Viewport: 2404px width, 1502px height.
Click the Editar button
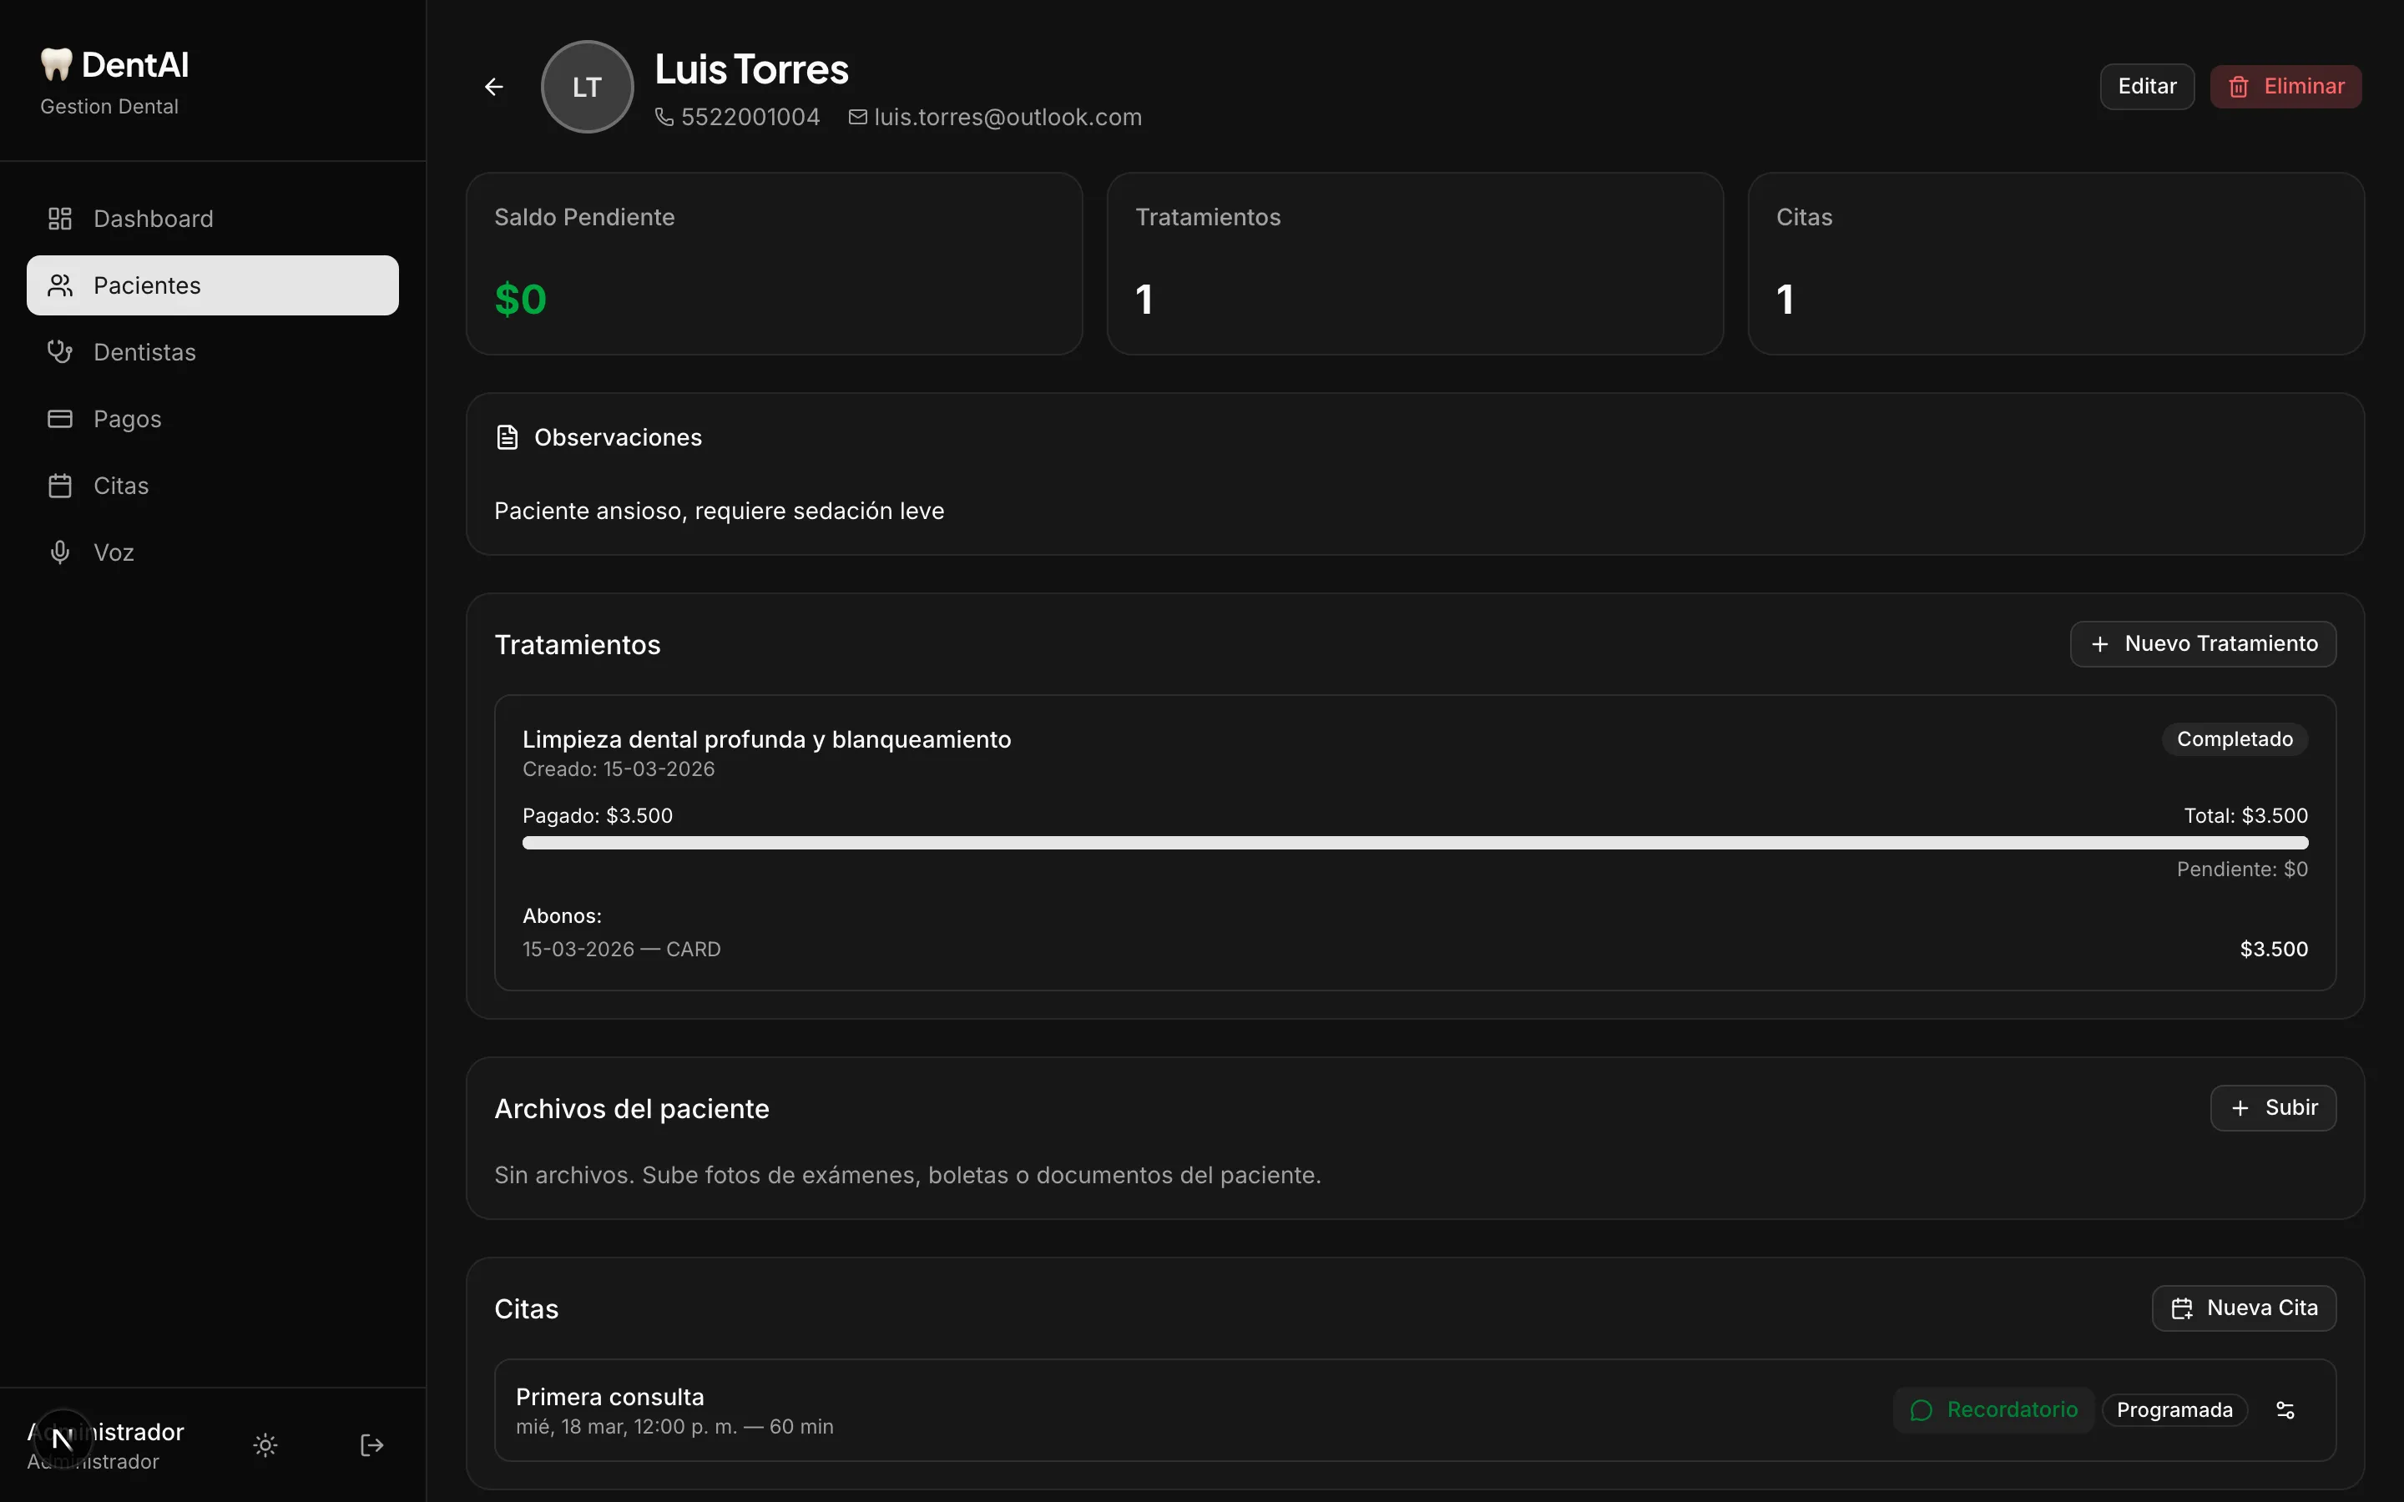click(x=2146, y=87)
